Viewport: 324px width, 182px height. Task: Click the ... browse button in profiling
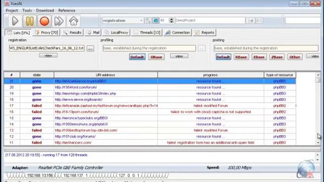201,49
